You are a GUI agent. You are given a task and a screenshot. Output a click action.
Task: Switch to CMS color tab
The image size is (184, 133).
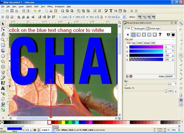pos(153,43)
